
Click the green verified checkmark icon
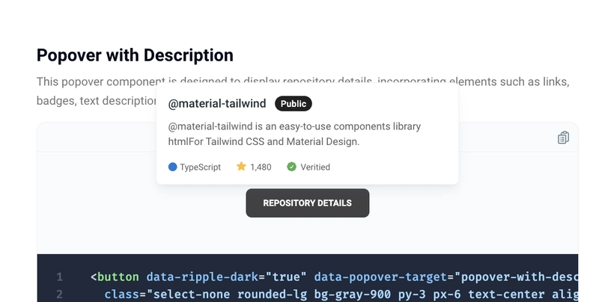291,167
